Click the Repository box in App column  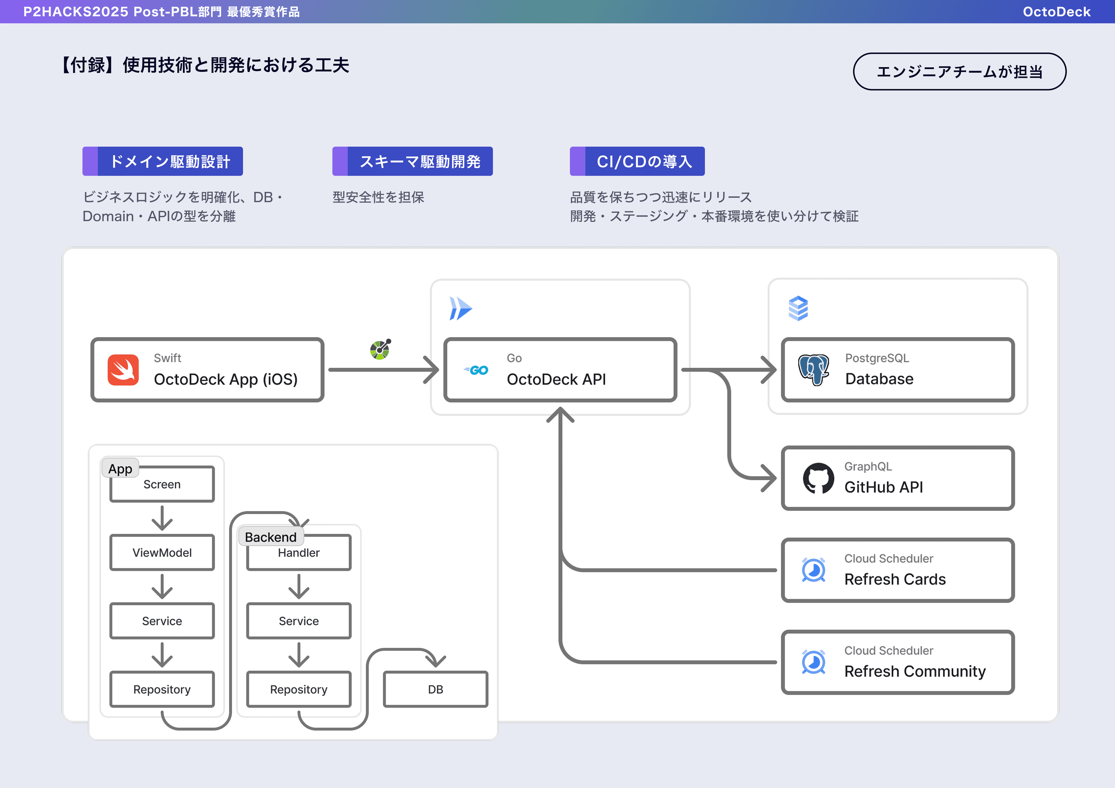[162, 690]
